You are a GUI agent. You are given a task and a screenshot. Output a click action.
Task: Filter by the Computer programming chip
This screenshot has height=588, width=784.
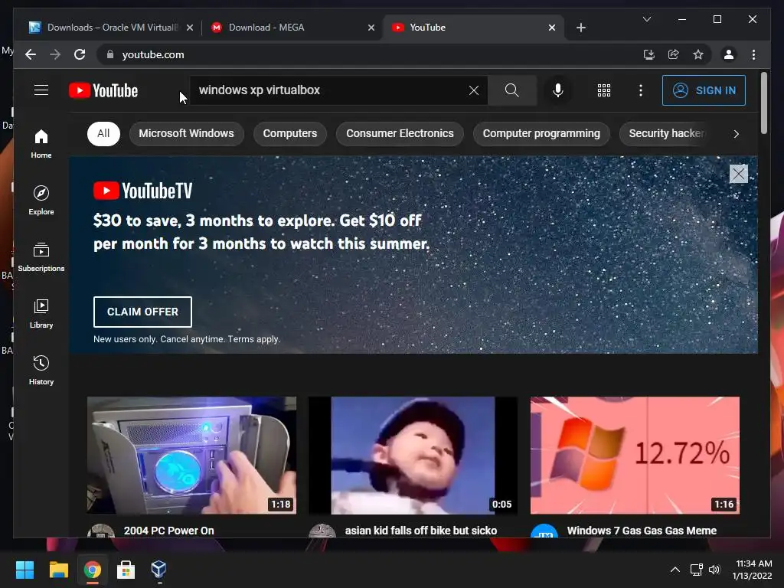click(x=541, y=133)
